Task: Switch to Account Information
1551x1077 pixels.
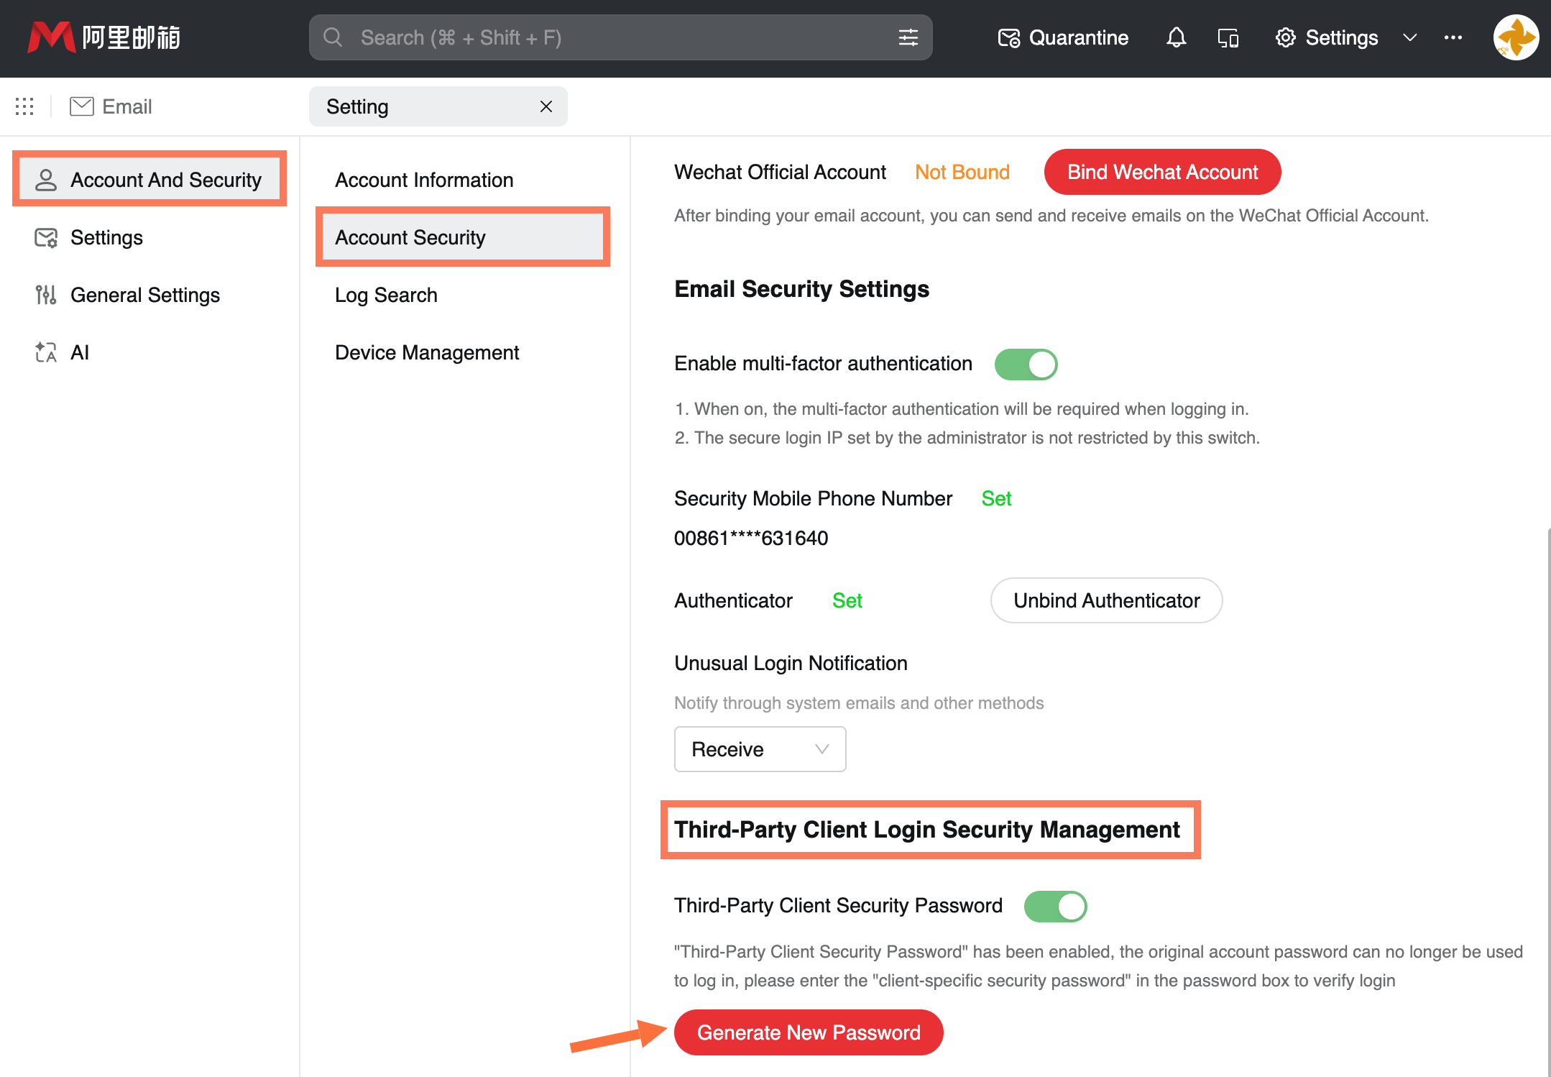Action: [x=423, y=180]
